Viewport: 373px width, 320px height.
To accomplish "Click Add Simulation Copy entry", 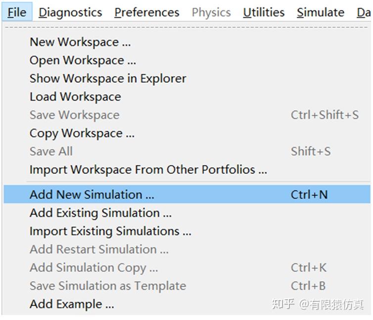I will point(93,267).
